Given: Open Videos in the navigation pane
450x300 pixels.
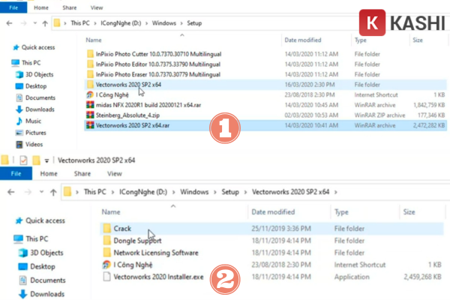Looking at the screenshot, I should point(35,144).
